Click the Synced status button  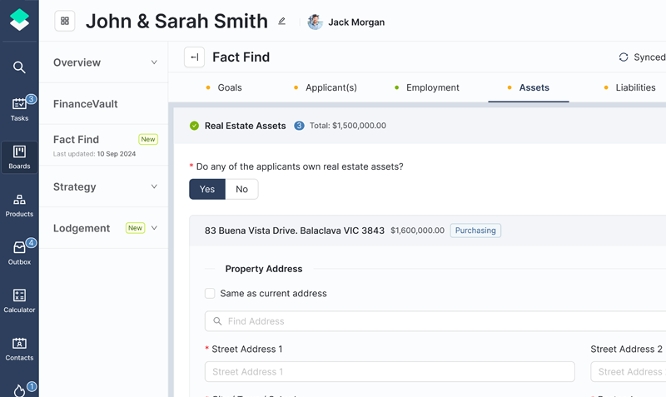pos(641,57)
